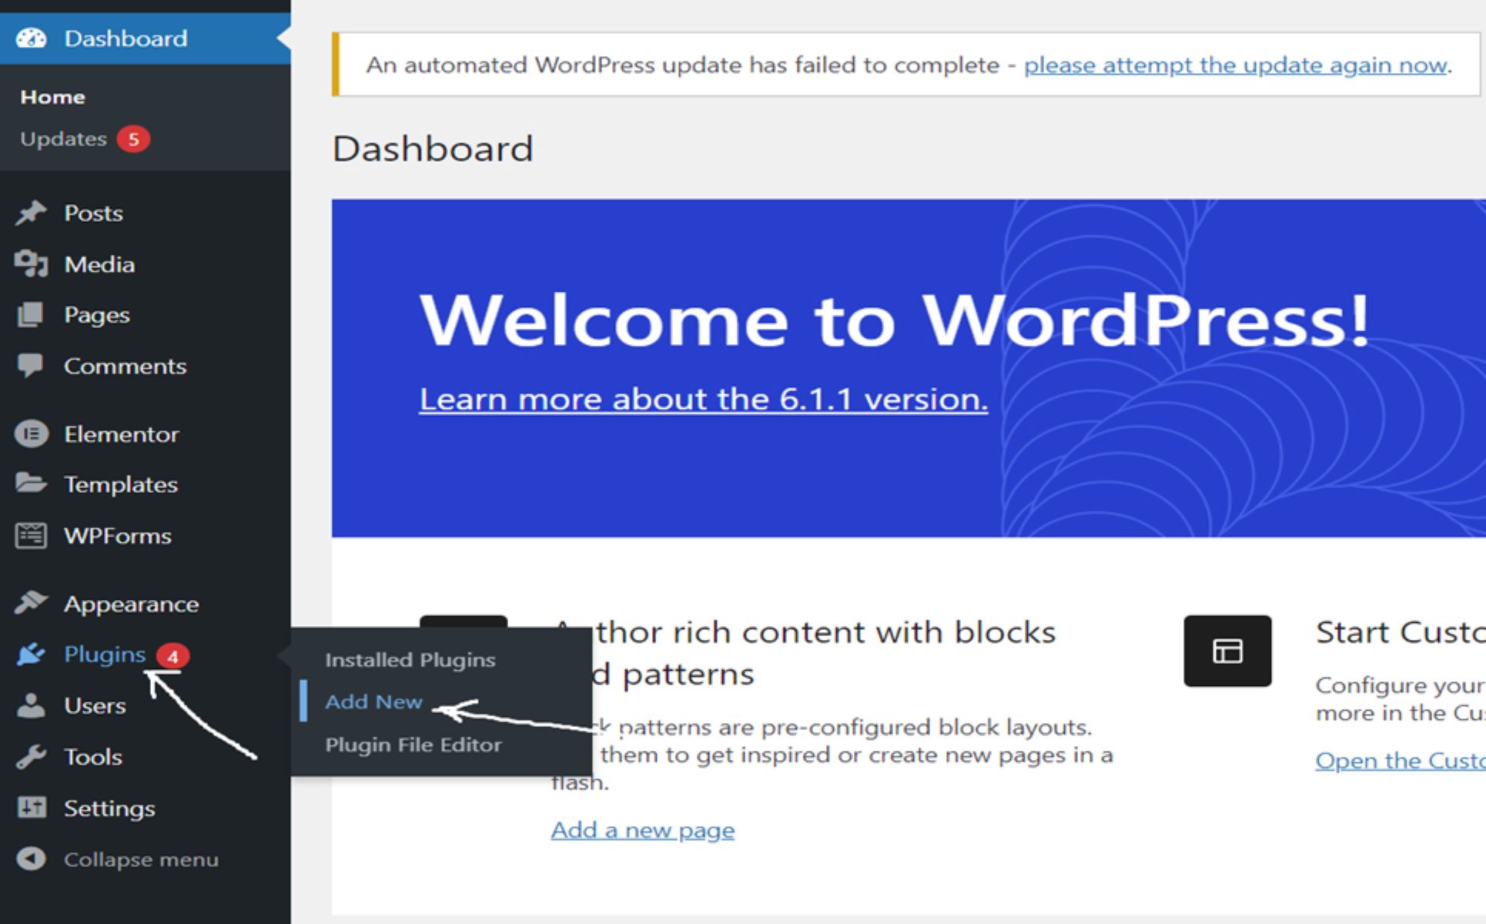This screenshot has height=924, width=1486.
Task: Click the Posts pushpin icon
Action: pos(31,213)
